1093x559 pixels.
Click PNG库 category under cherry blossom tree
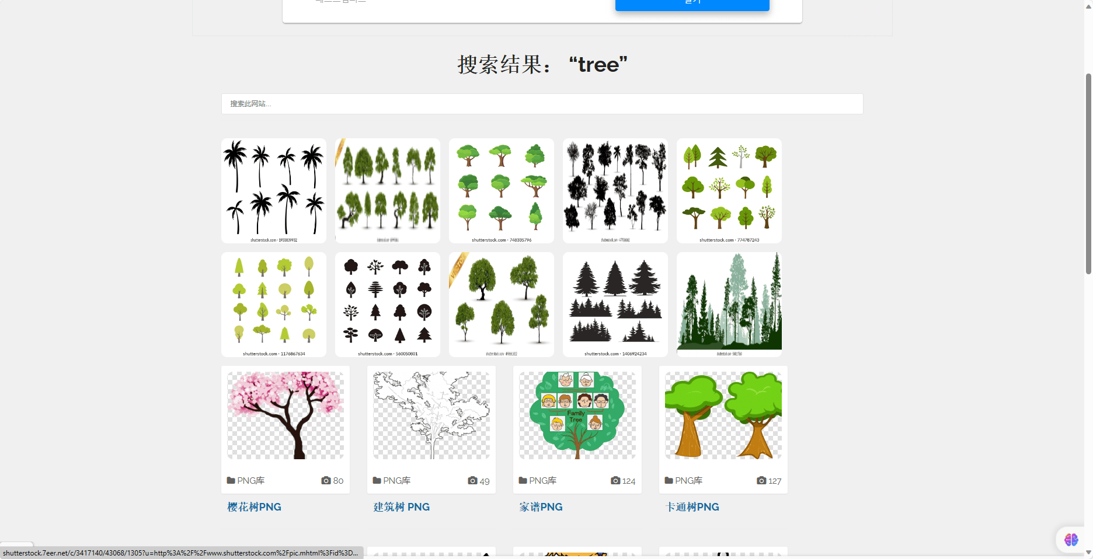[251, 481]
